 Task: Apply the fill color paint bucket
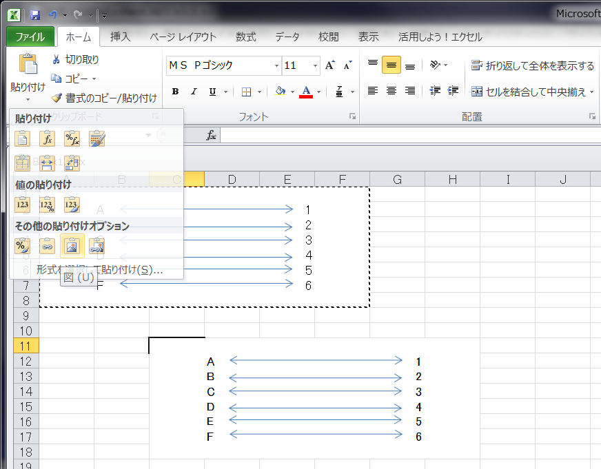coord(281,92)
